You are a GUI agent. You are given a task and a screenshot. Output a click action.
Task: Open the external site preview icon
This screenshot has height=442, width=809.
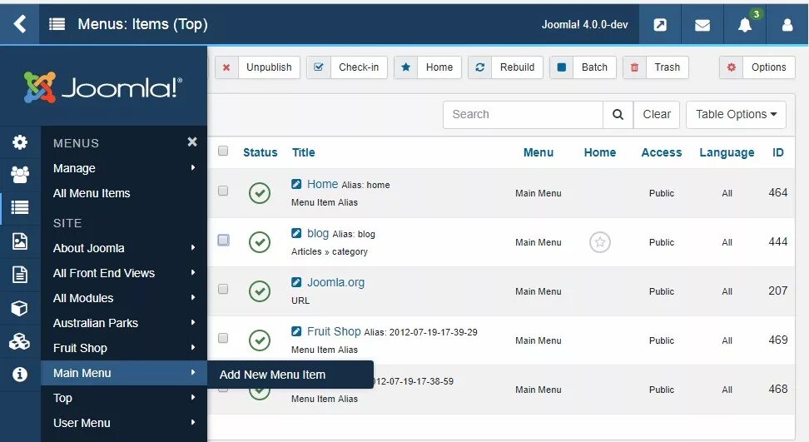pyautogui.click(x=660, y=25)
